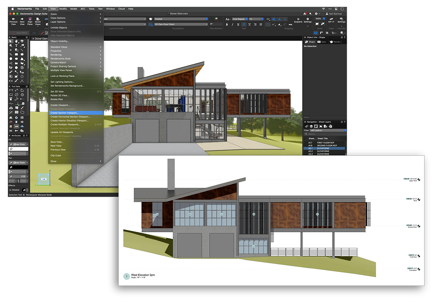
Task: Open the zoom 100% dropdown
Action: (x=320, y=19)
